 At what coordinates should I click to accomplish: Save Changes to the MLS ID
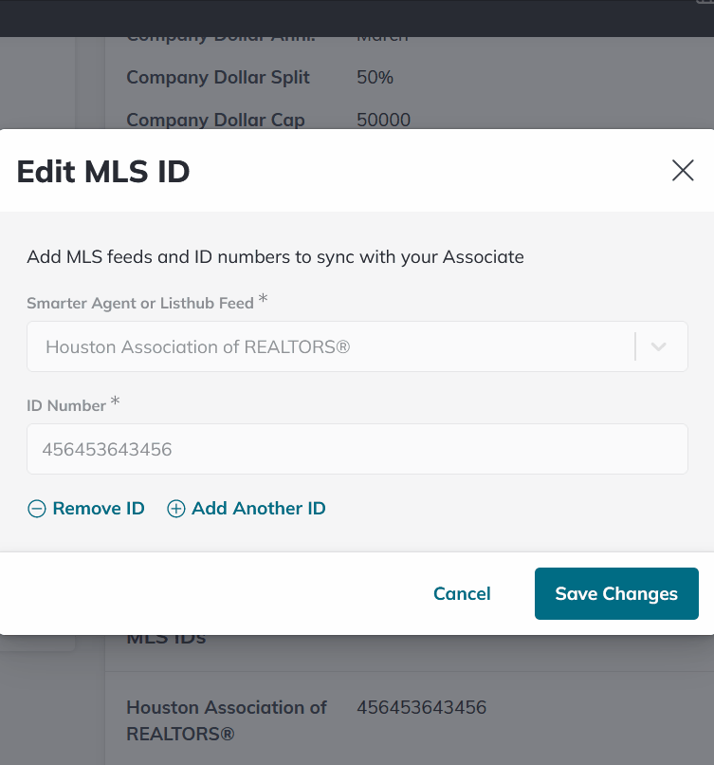pyautogui.click(x=616, y=593)
